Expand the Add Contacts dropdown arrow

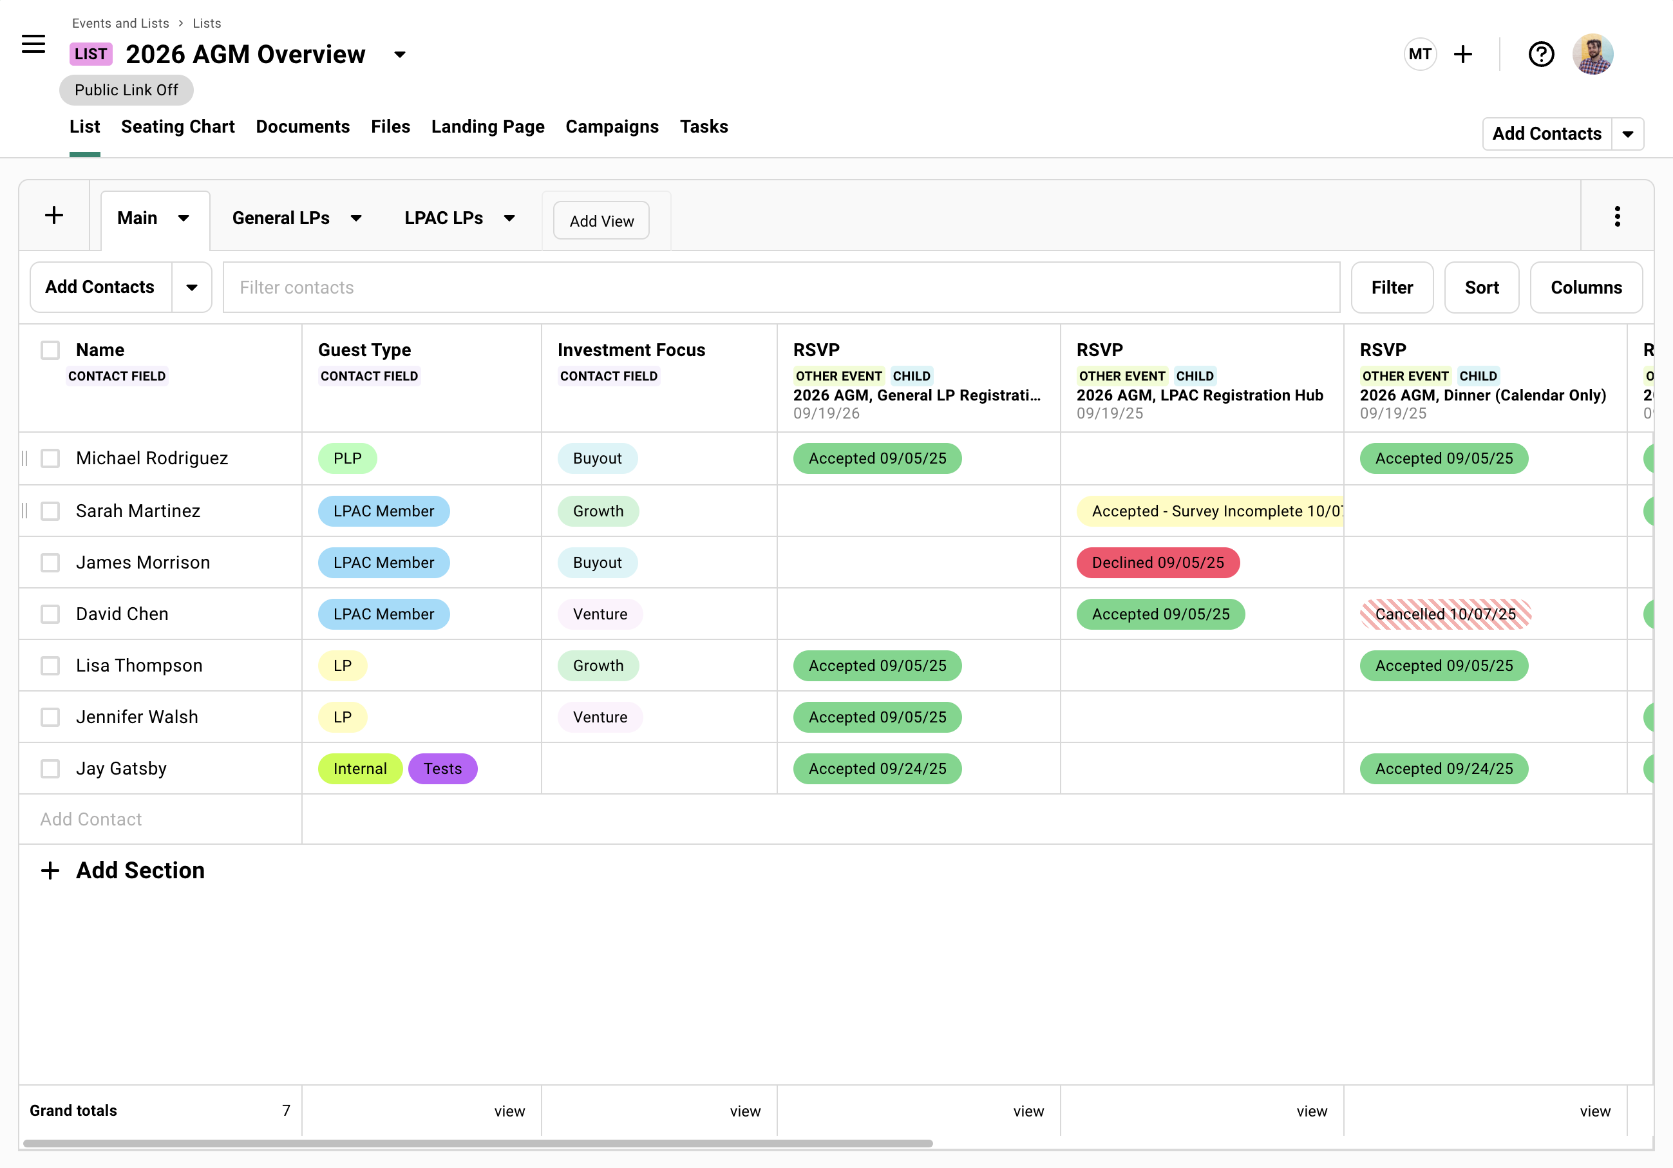point(192,287)
